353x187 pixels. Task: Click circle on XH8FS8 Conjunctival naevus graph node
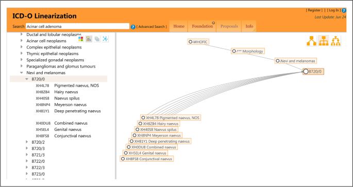(123, 159)
